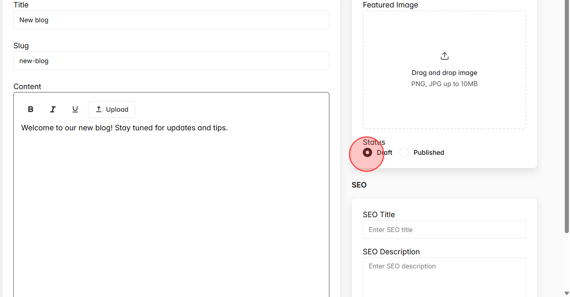Open the image picker via the Upload button
Screen dimensions: 570x297
[x=111, y=109]
